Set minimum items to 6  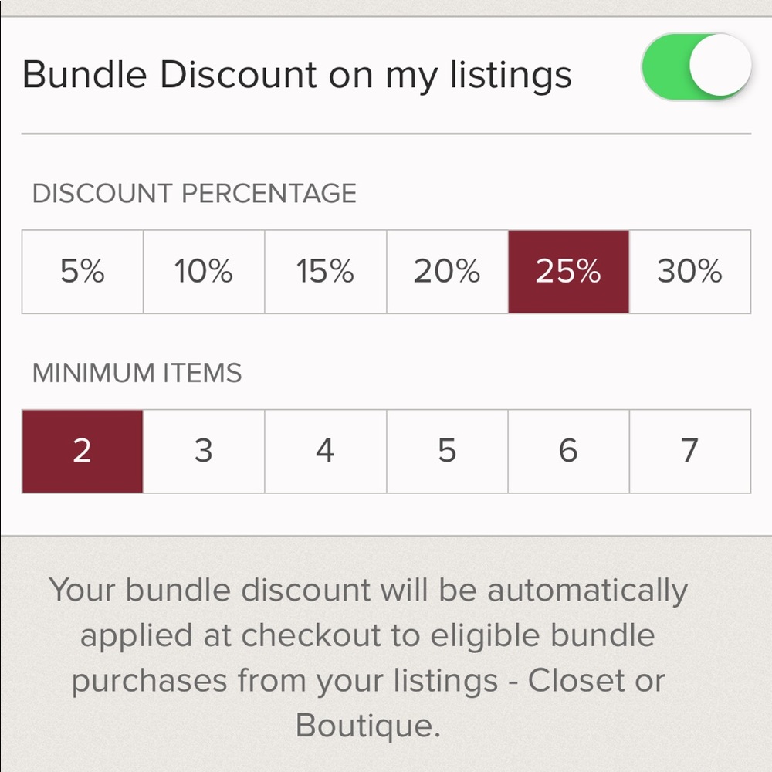[568, 451]
